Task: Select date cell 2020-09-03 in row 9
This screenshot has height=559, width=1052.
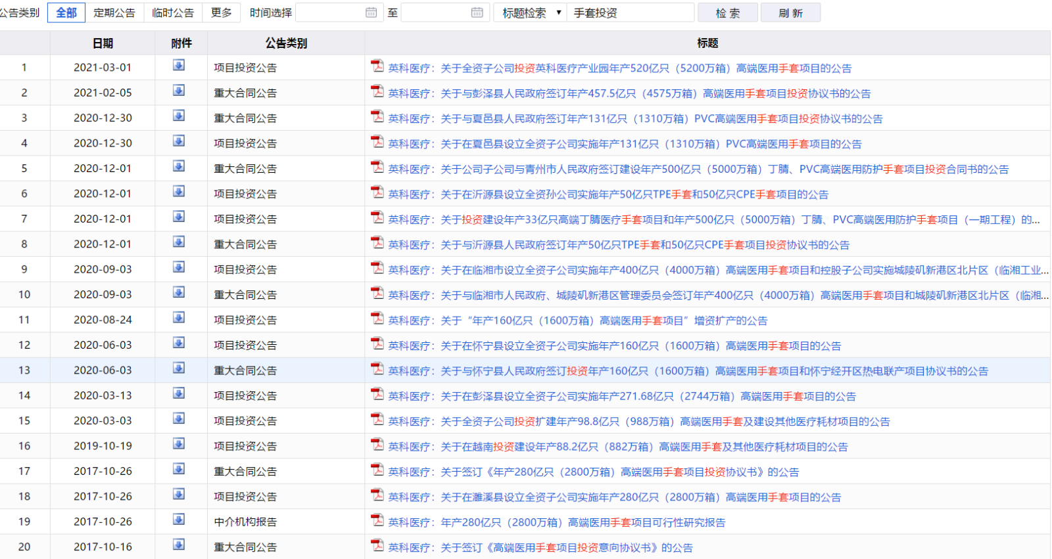Action: [x=103, y=269]
